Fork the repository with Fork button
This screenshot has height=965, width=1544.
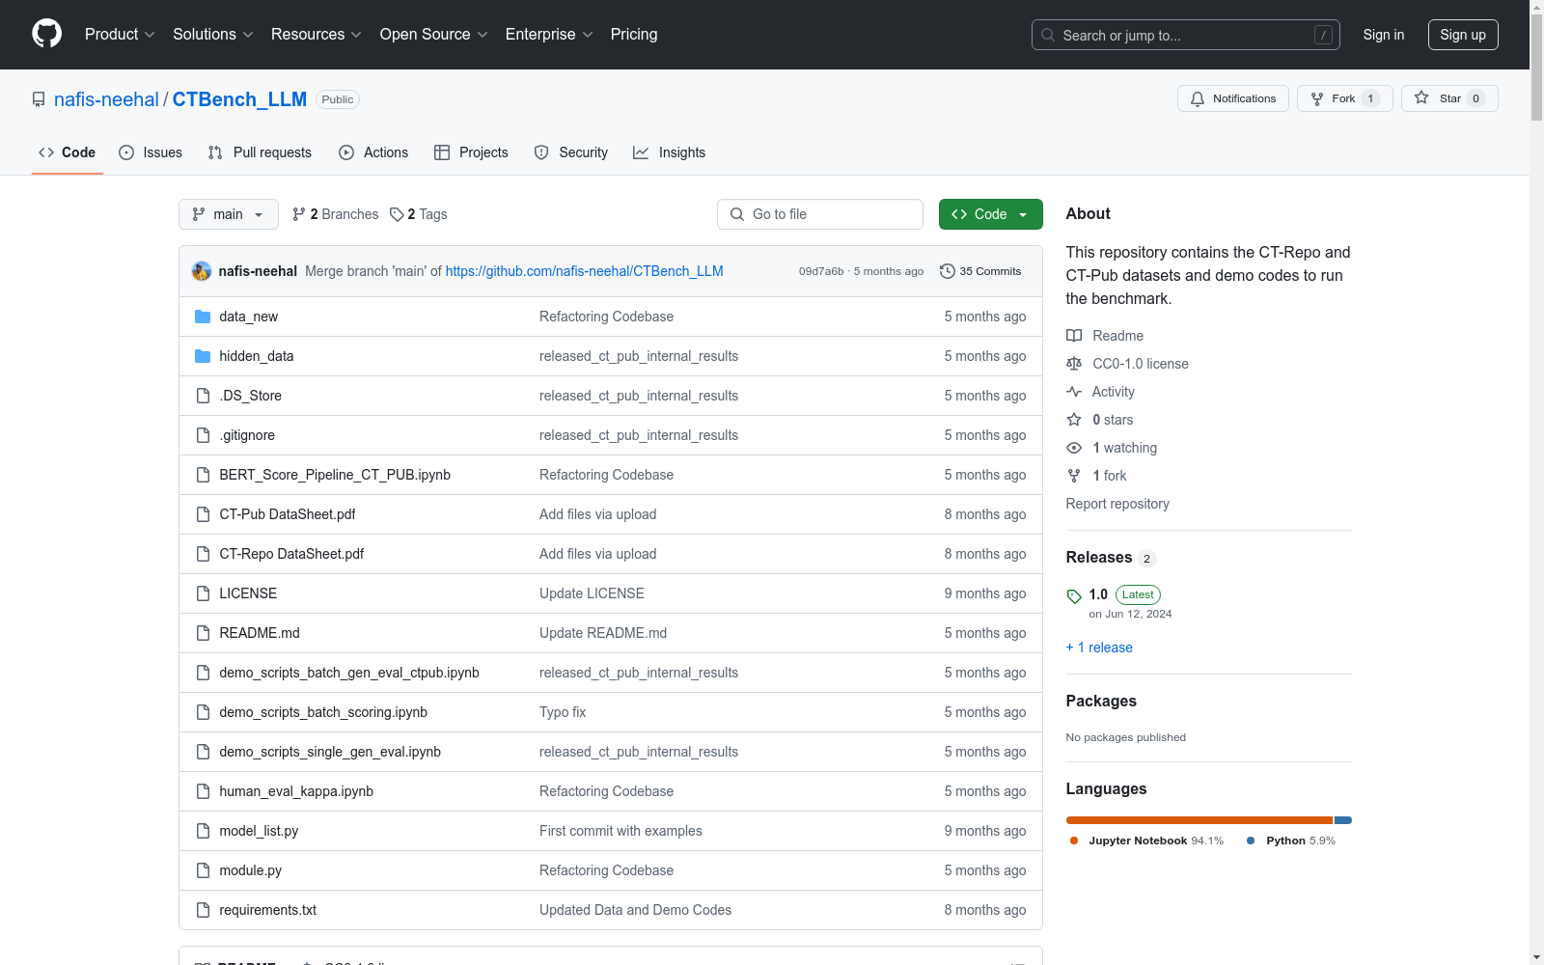(1344, 98)
